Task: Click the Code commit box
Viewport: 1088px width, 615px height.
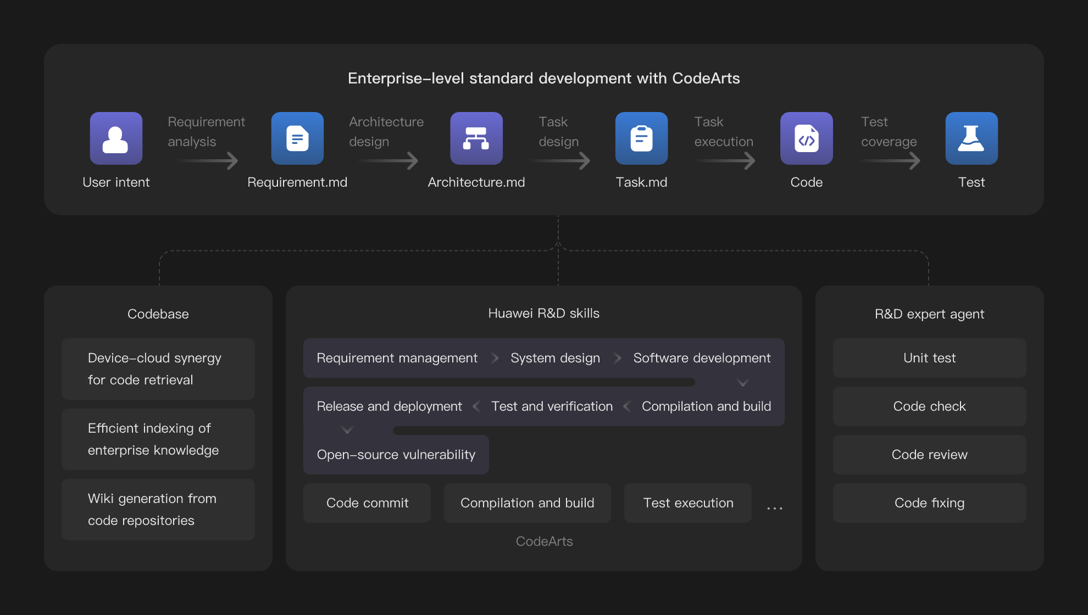Action: [367, 503]
